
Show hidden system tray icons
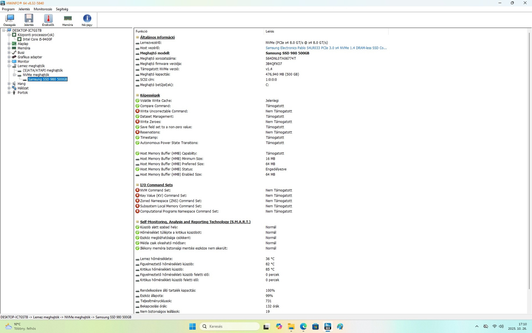477,327
